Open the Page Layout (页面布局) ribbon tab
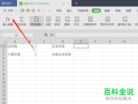 (x=83, y=11)
